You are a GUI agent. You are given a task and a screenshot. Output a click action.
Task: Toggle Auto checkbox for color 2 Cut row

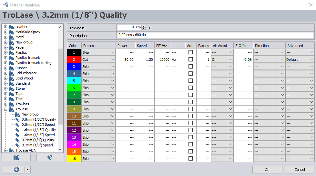coord(190,60)
